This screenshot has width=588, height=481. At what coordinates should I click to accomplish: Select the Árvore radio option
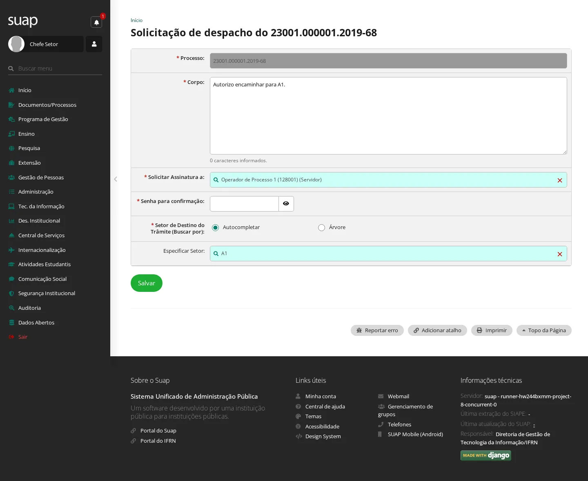[321, 227]
